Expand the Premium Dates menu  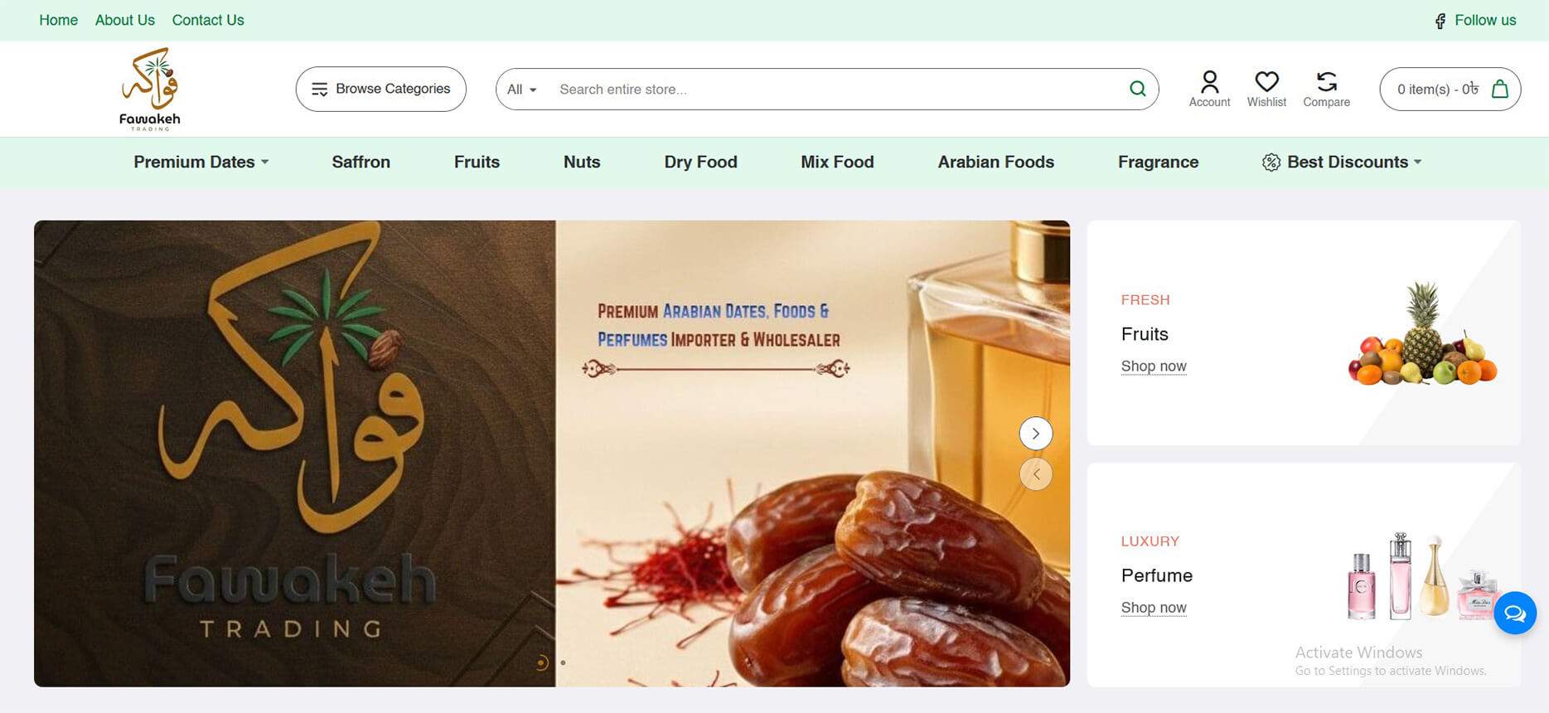(201, 162)
